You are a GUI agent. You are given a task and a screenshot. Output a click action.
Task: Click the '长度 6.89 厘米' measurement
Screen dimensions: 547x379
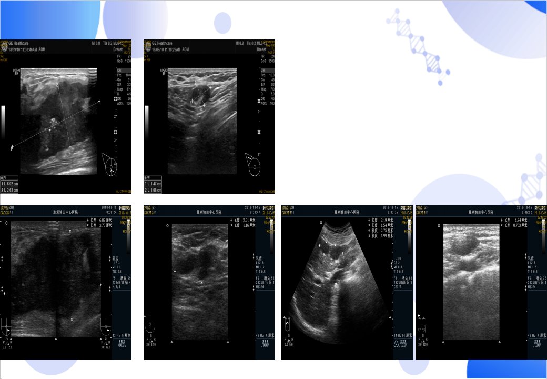pos(99,220)
